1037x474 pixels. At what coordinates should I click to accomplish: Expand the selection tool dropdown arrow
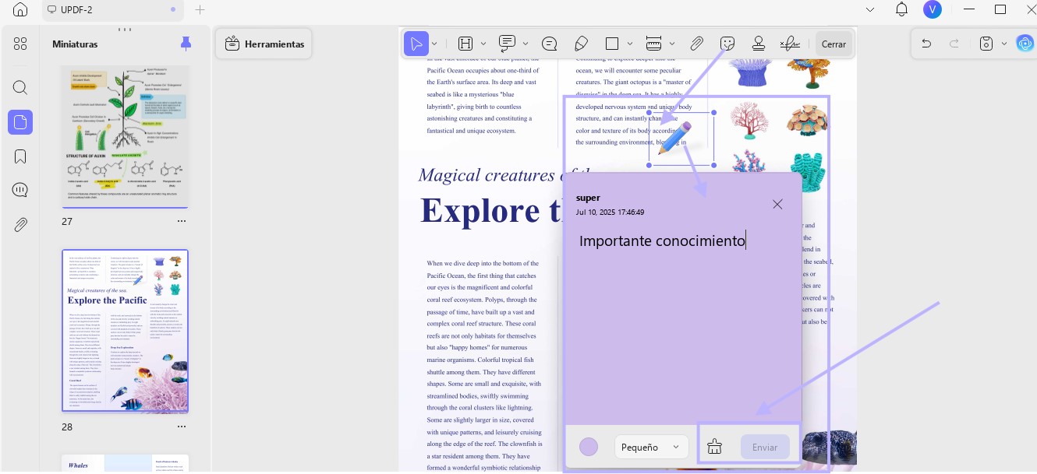(x=434, y=44)
